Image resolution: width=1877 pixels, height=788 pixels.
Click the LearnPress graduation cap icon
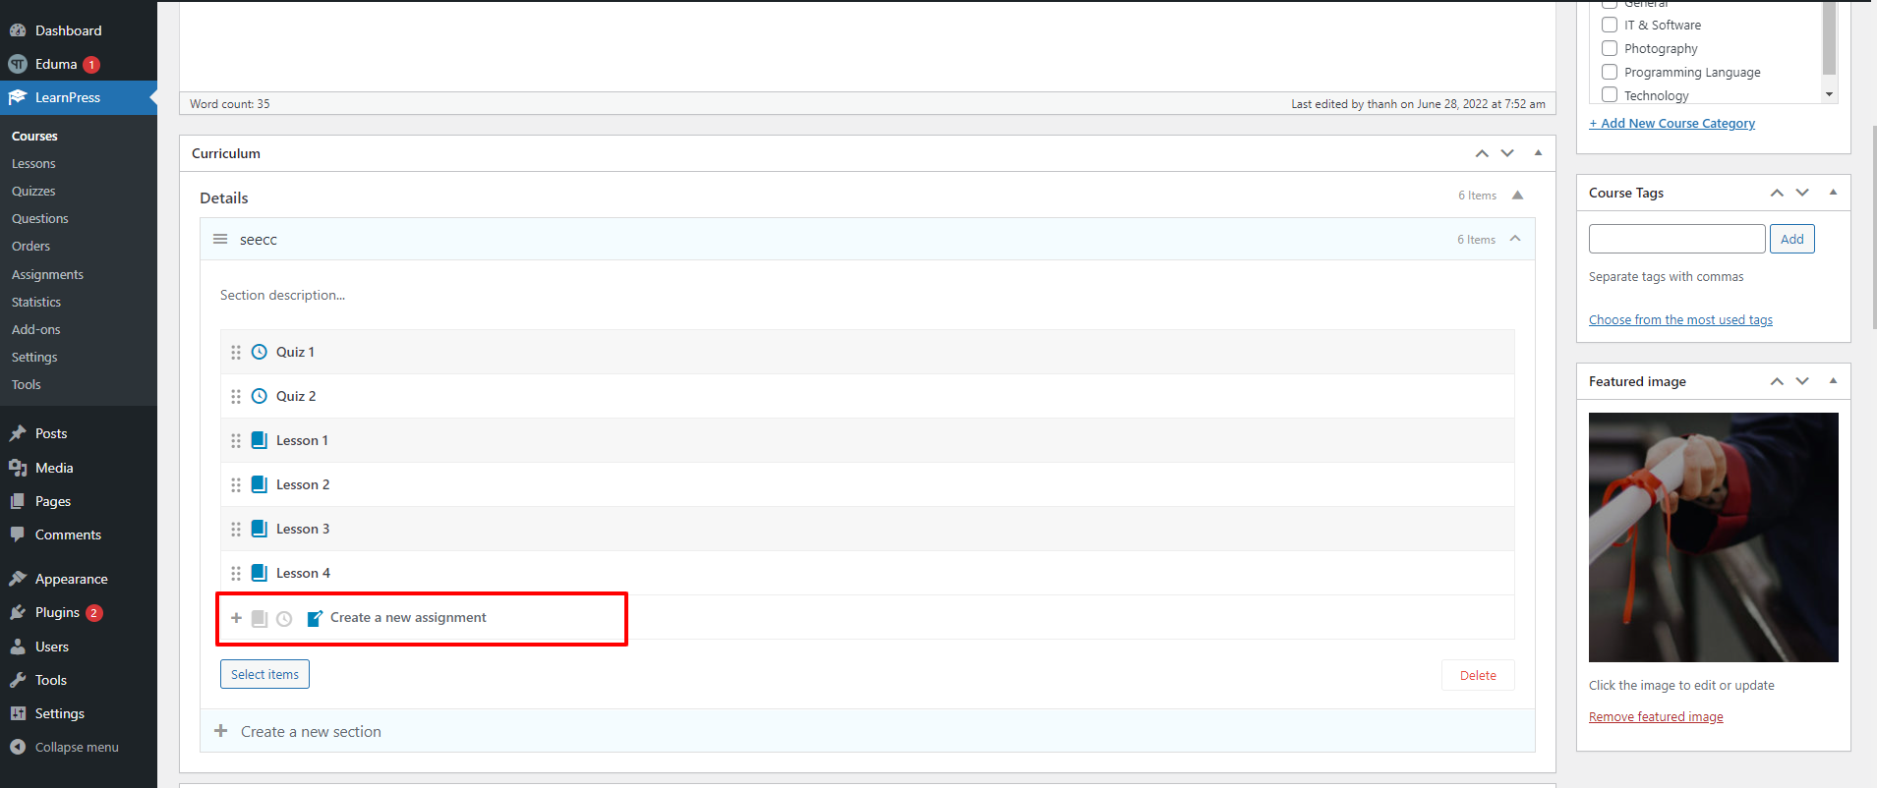coord(18,97)
